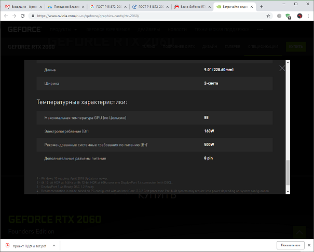The image size is (314, 252).
Task: Open Продукты dropdown menu
Action: 63,30
